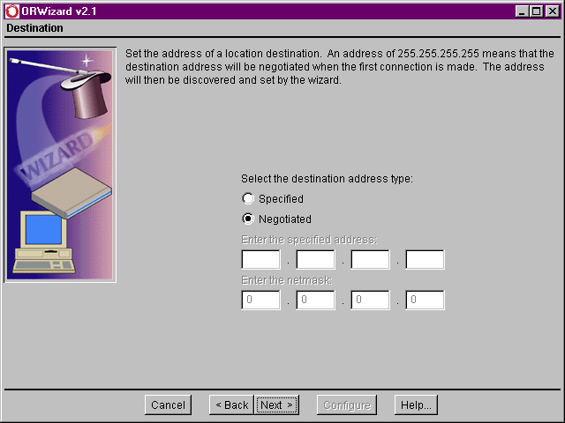Image resolution: width=565 pixels, height=423 pixels.
Task: Click the ORWizard title bar icon
Action: tap(11, 11)
